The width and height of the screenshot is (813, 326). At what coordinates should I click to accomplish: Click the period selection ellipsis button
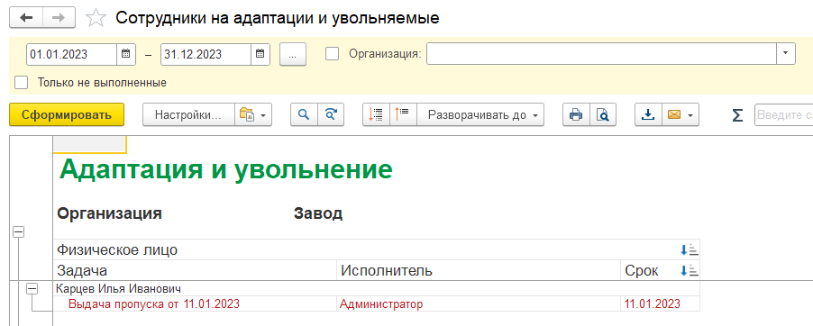click(293, 54)
